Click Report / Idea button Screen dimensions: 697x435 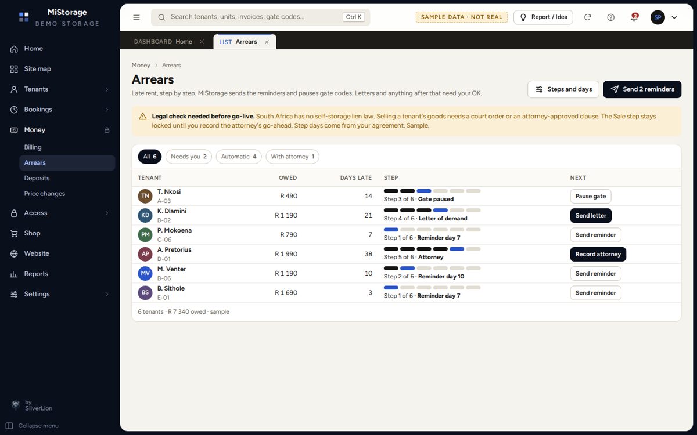(x=543, y=17)
